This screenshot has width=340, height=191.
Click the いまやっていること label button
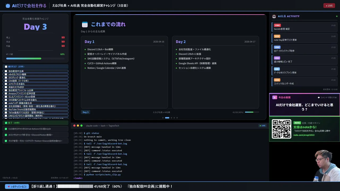(x=17, y=186)
